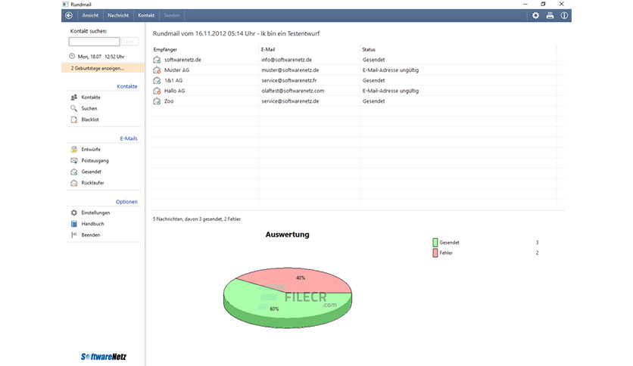This screenshot has height=366, width=633.
Task: Click the back arrow icon in toolbar
Action: click(x=69, y=15)
